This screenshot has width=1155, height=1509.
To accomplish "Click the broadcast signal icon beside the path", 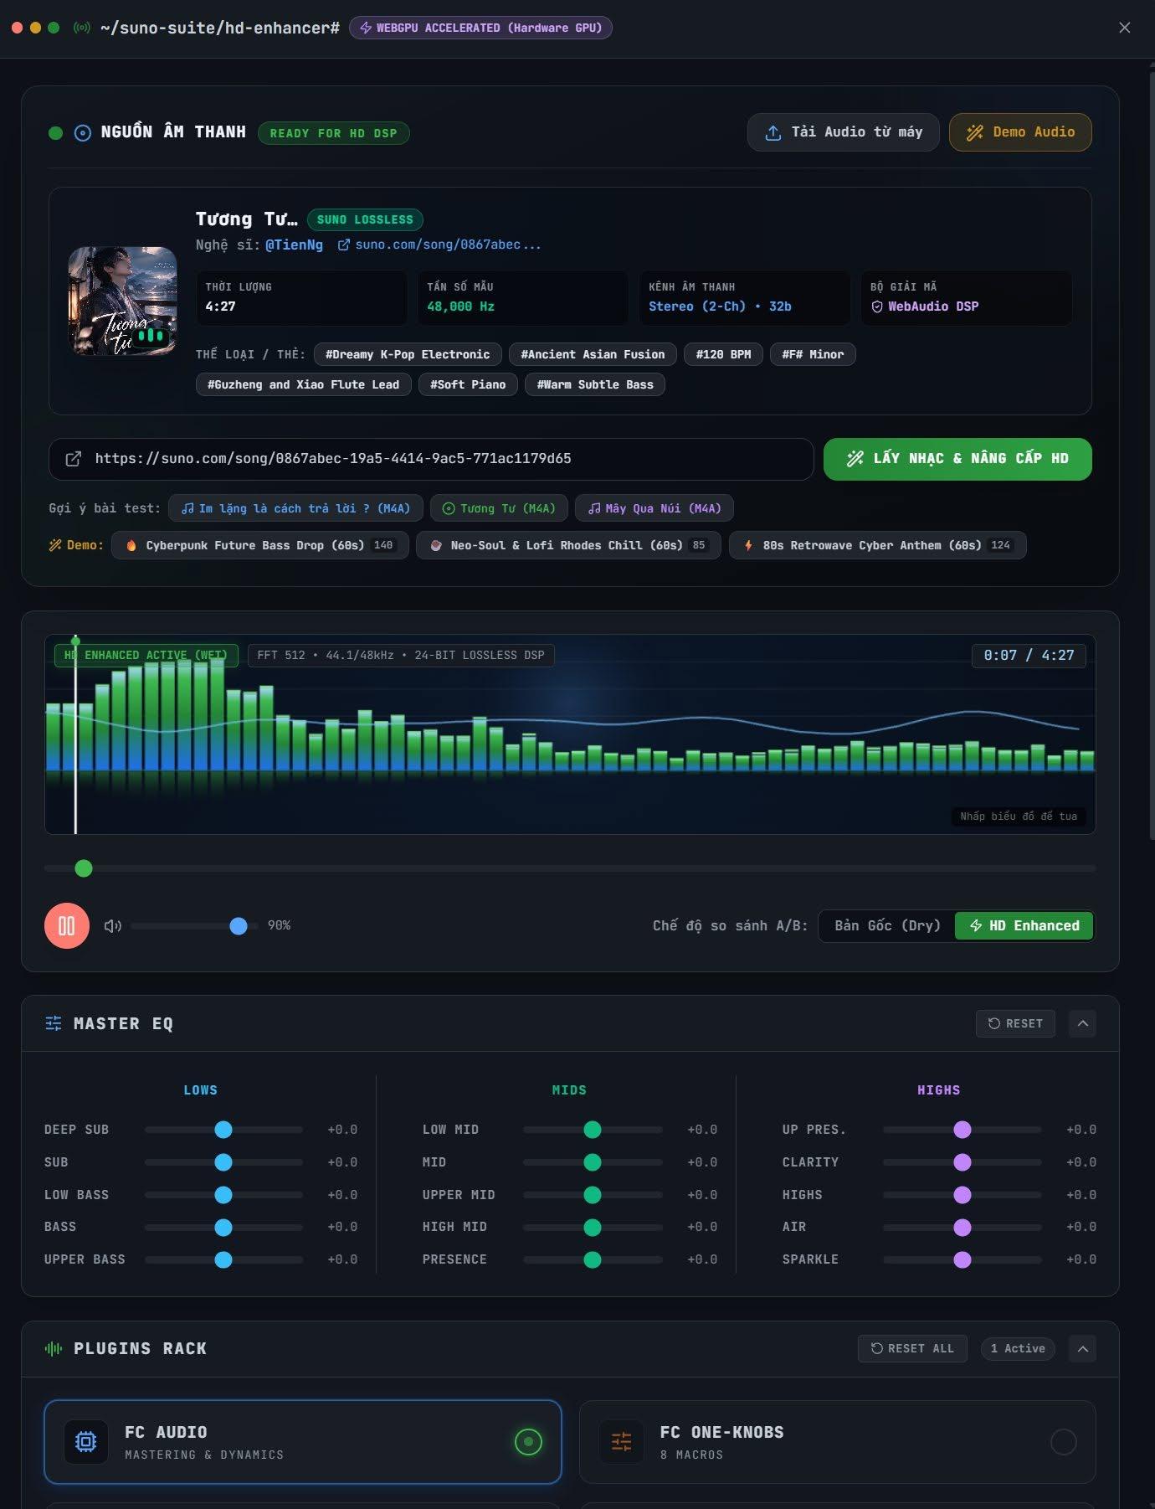I will 82,28.
